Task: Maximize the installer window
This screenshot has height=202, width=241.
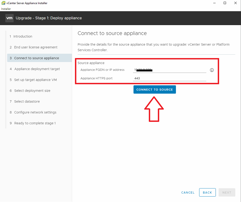Action: (225, 3)
